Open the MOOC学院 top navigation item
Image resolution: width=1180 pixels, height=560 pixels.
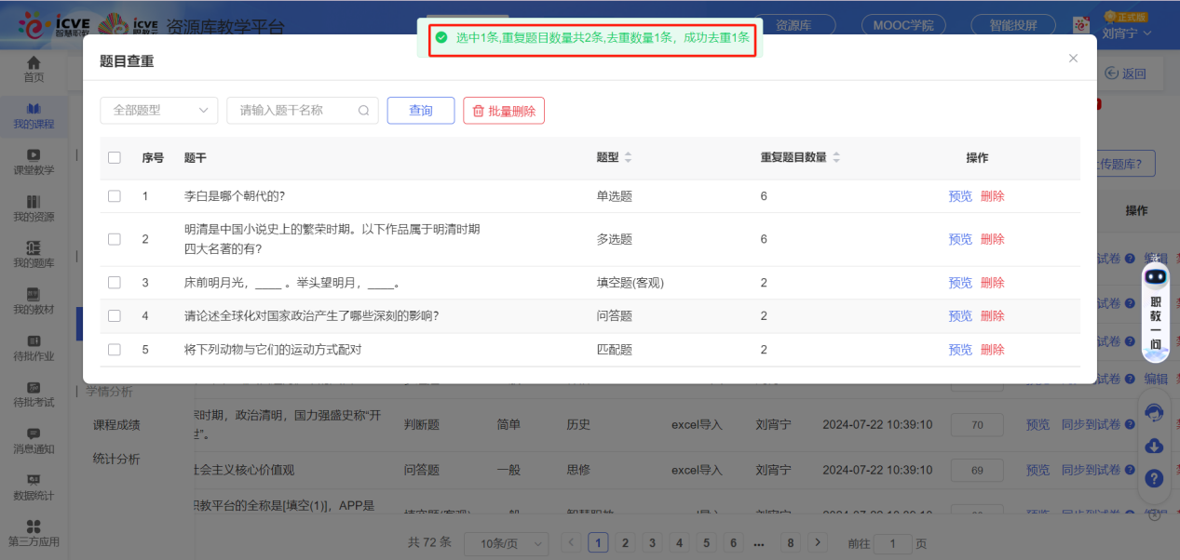903,25
